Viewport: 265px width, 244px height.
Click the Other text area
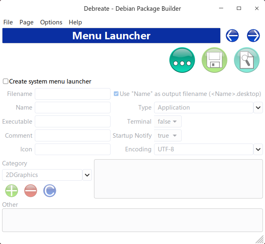pos(132,220)
